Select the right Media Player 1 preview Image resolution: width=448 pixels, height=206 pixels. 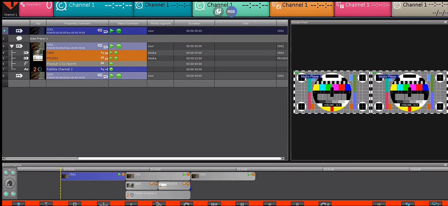tap(409, 92)
